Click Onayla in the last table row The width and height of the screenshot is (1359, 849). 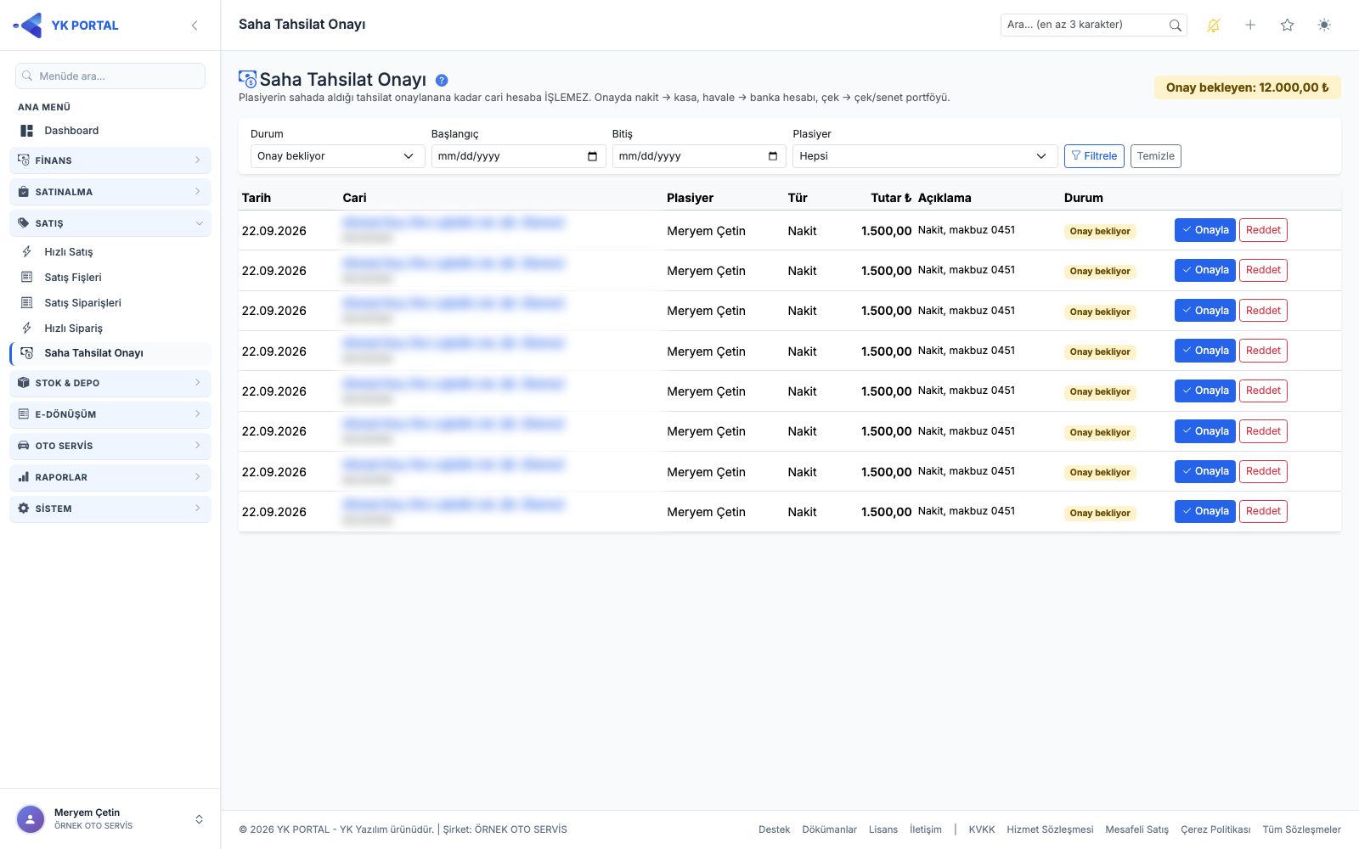[x=1204, y=511]
